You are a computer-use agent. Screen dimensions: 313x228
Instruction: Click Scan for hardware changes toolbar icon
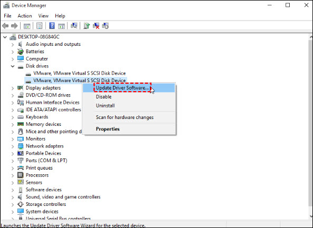click(x=74, y=26)
